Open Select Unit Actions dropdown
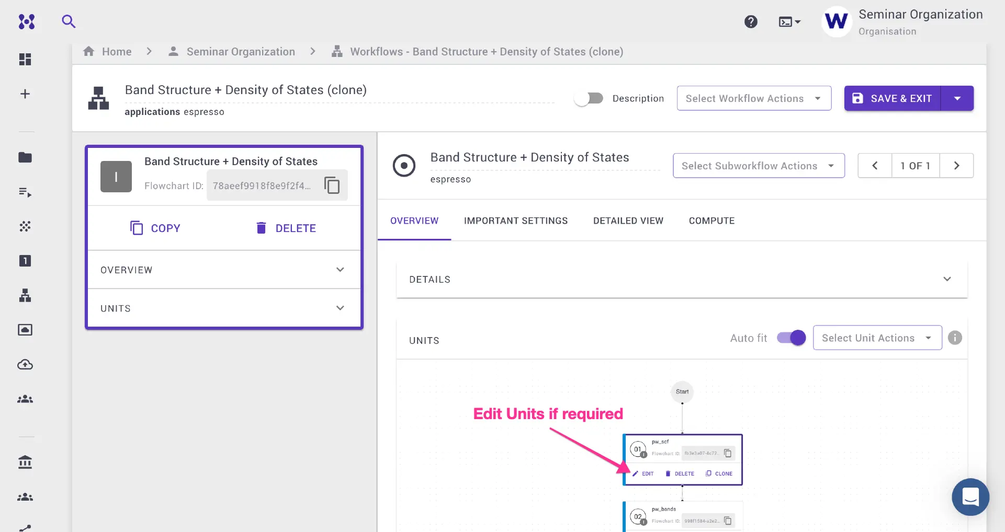1005x532 pixels. [x=877, y=338]
